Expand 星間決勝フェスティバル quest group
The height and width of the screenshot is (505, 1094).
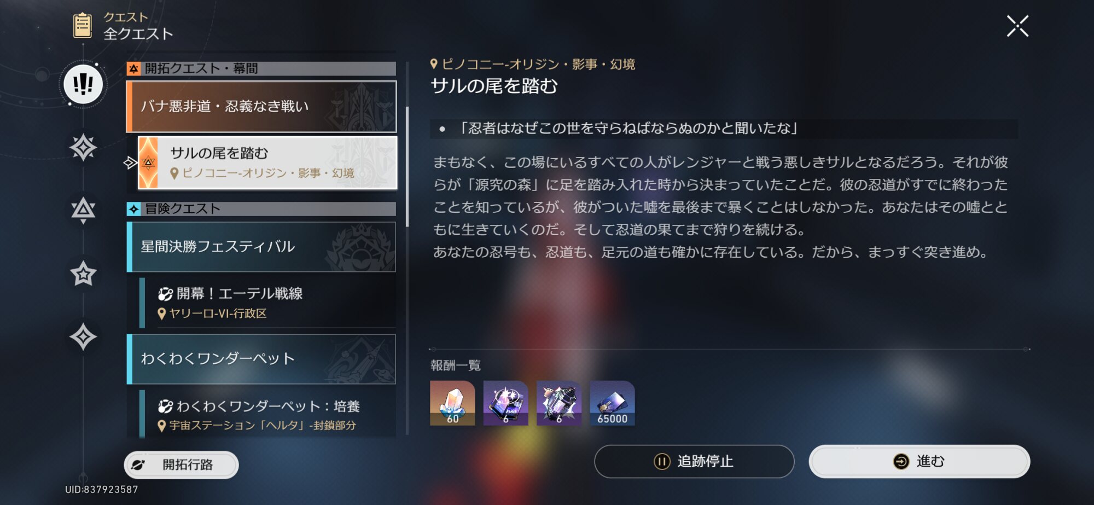(261, 247)
